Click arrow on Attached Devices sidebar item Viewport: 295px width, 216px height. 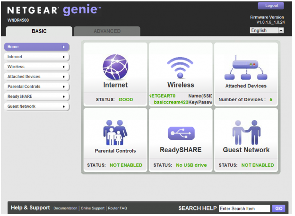coord(64,77)
